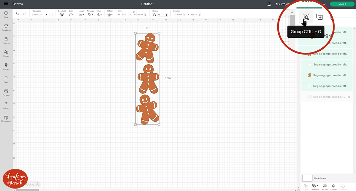
Task: Click the Attach icon
Action: point(325,186)
